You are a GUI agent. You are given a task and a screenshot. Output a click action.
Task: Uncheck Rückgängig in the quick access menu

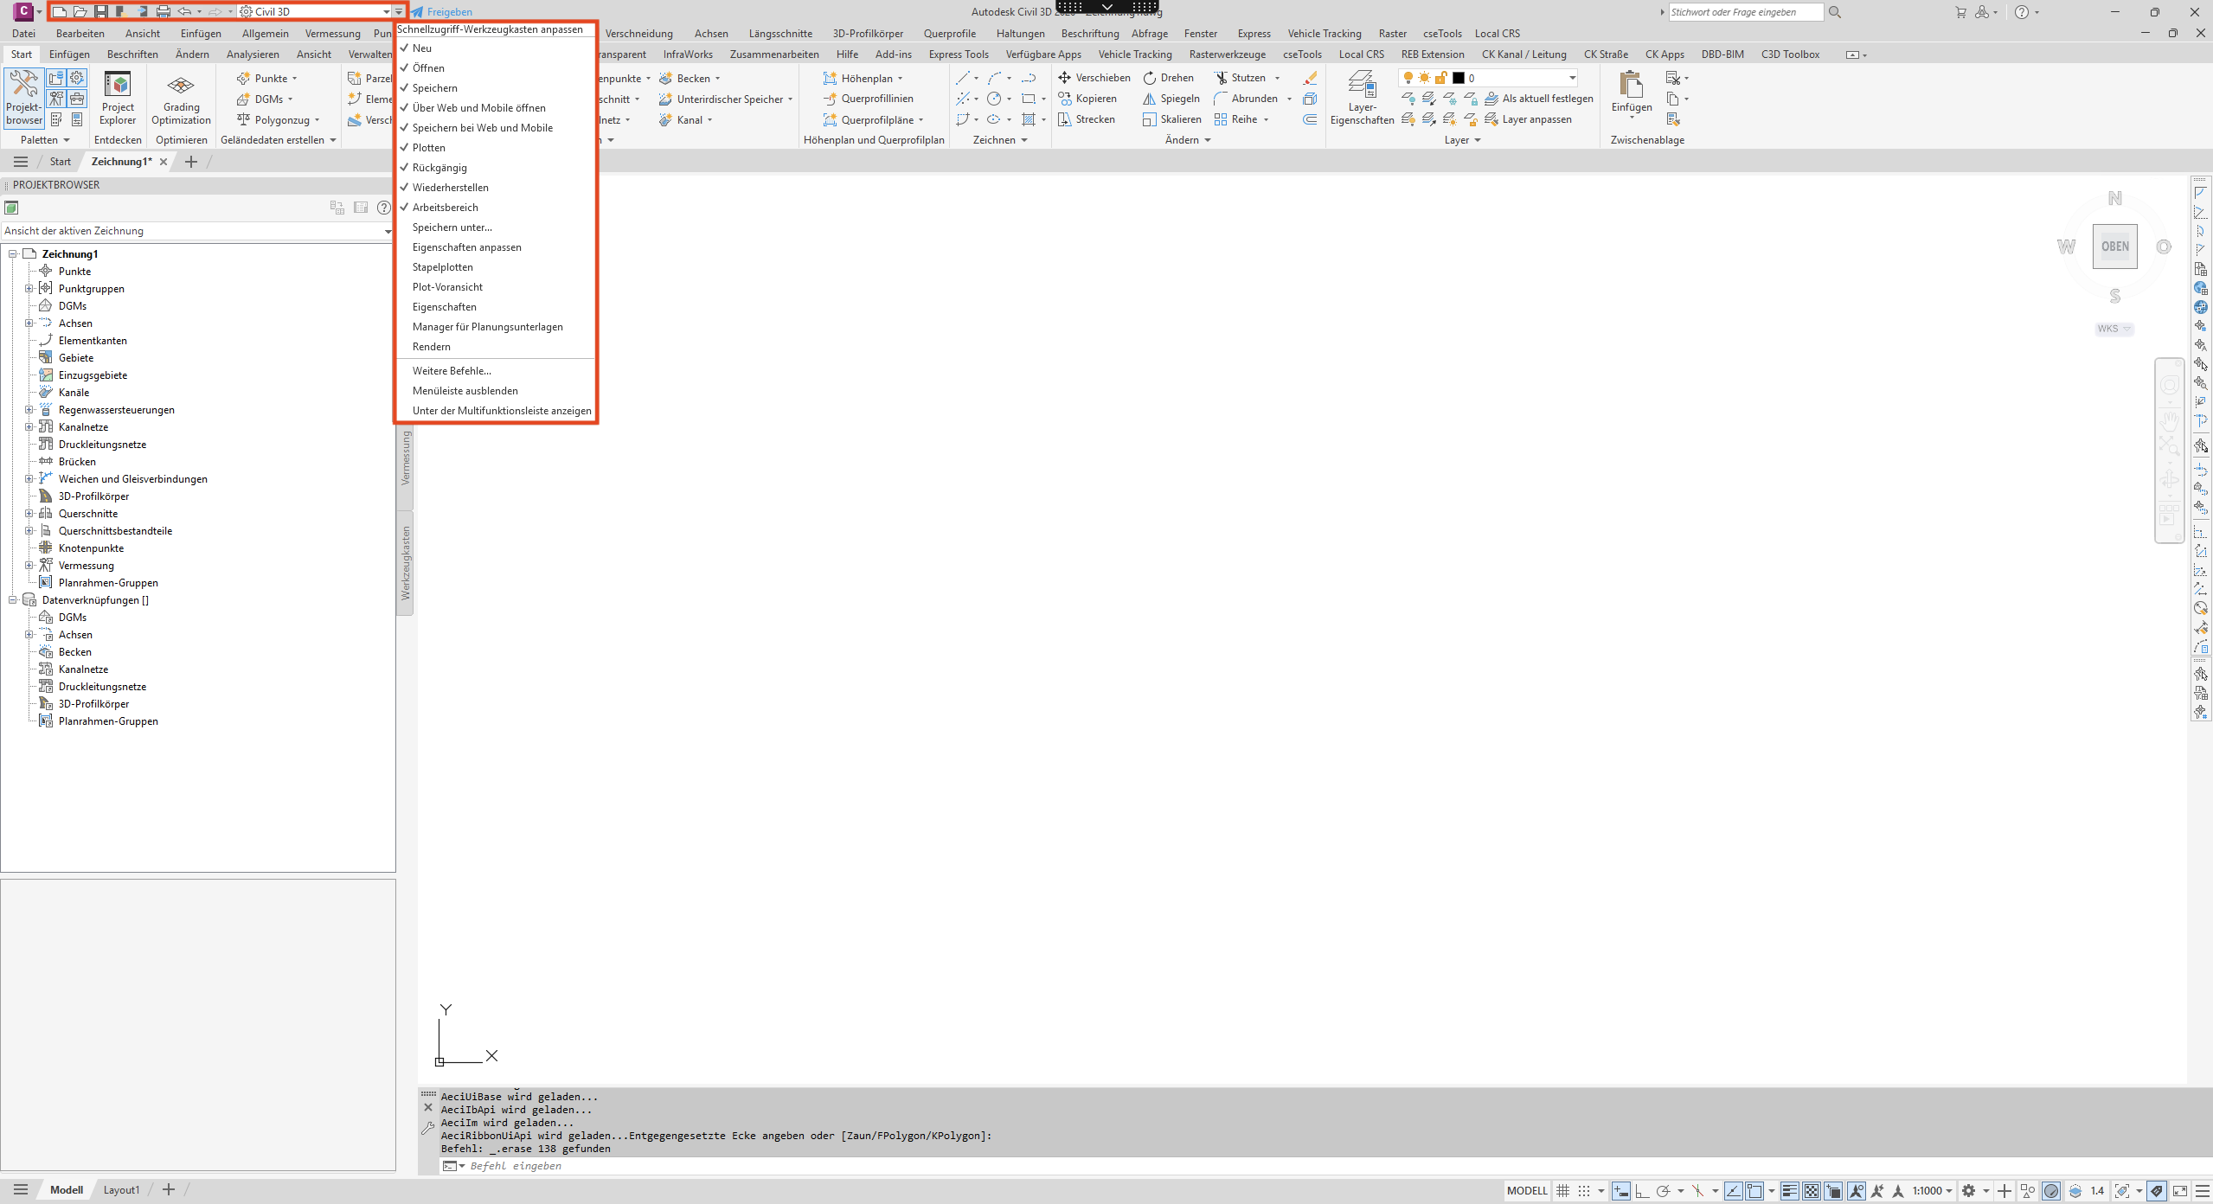[x=496, y=168]
